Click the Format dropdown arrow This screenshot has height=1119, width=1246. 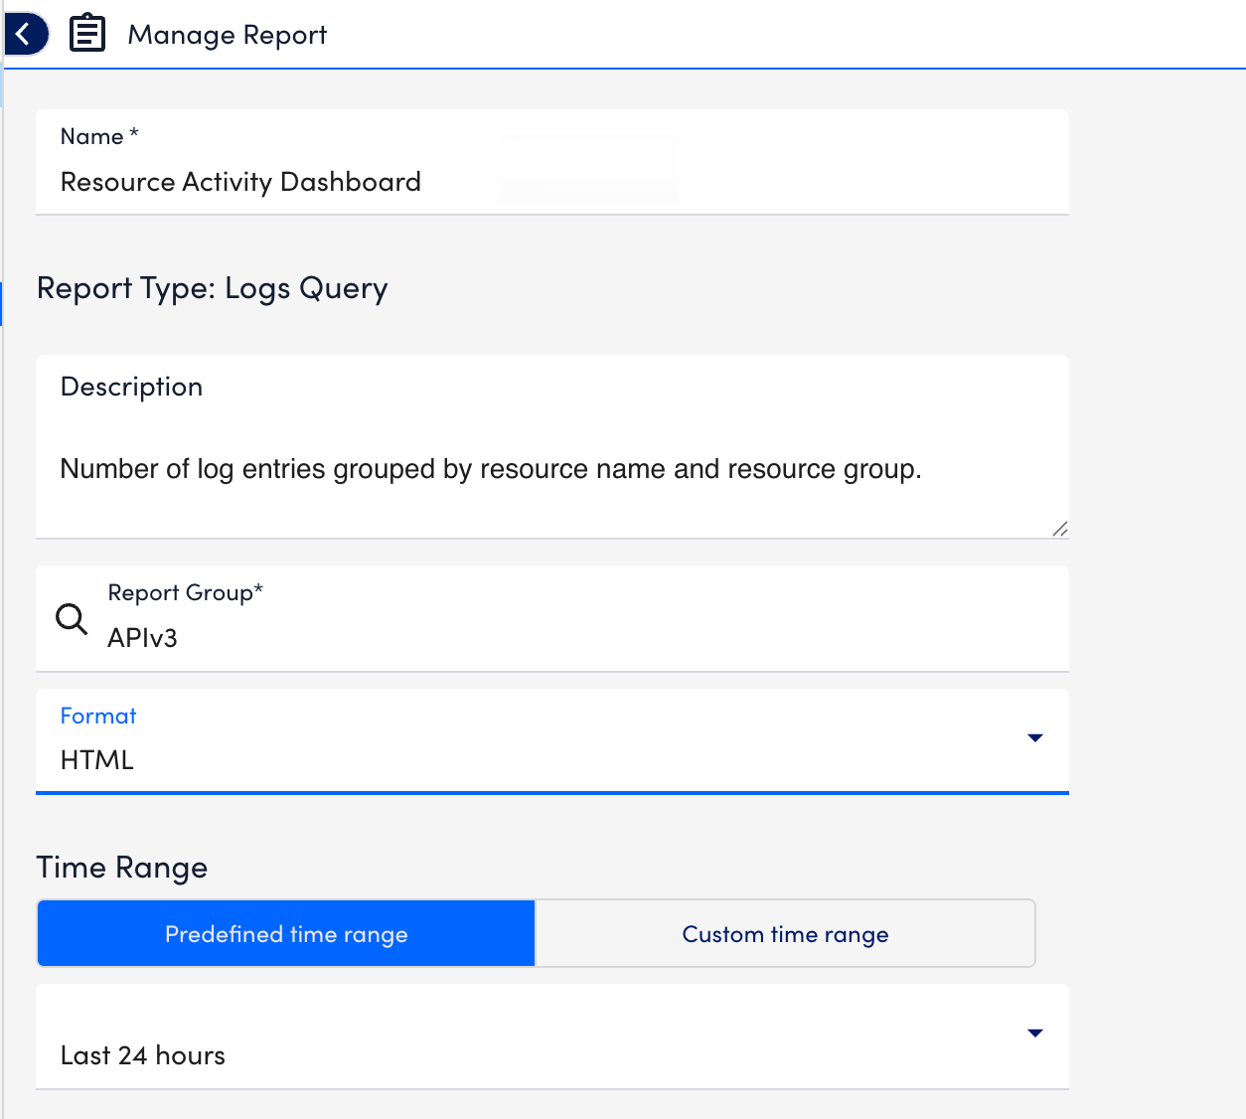click(x=1034, y=737)
